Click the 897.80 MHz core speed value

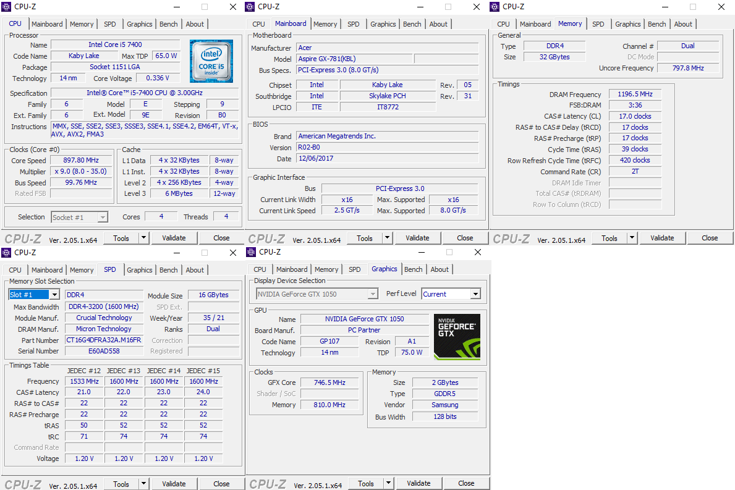81,160
